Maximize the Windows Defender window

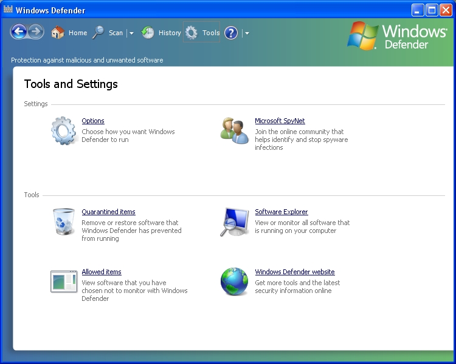pyautogui.click(x=432, y=10)
